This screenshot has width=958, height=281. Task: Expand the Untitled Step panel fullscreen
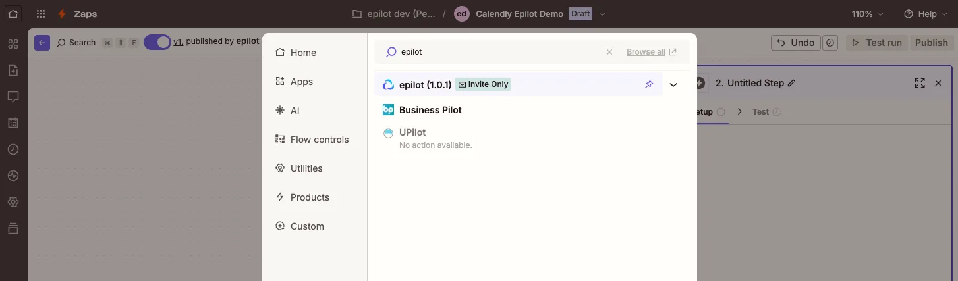(920, 83)
